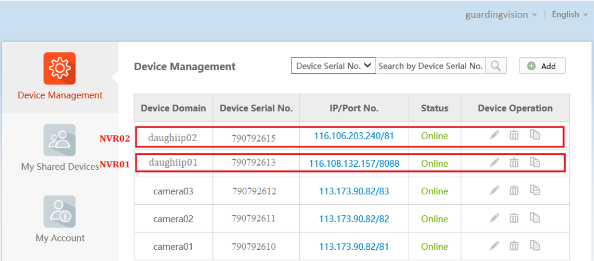Delete the camera03 device
The height and width of the screenshot is (261, 594).
pos(514,190)
